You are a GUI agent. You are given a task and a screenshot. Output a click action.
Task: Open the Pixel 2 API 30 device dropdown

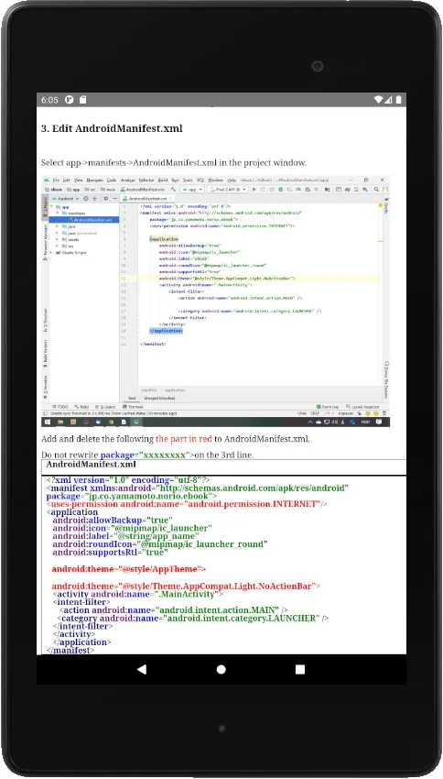229,190
